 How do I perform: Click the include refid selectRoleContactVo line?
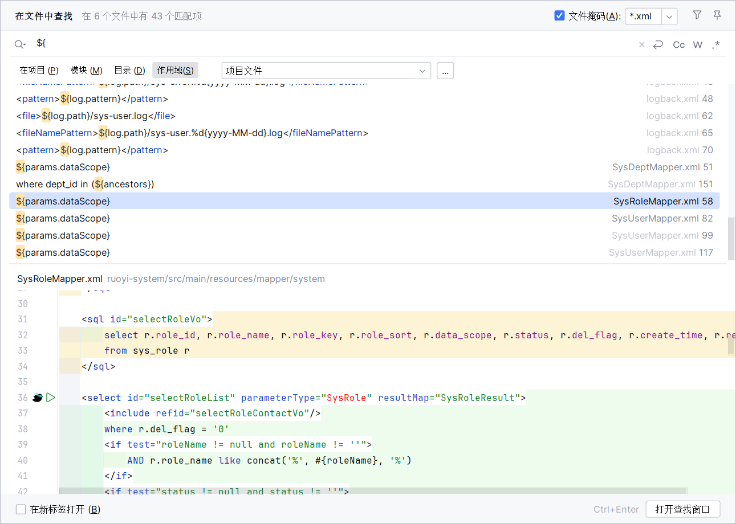(213, 413)
